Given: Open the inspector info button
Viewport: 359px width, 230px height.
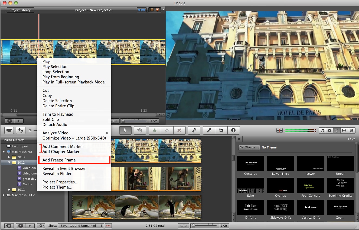Looking at the screenshot, I should click(x=233, y=130).
